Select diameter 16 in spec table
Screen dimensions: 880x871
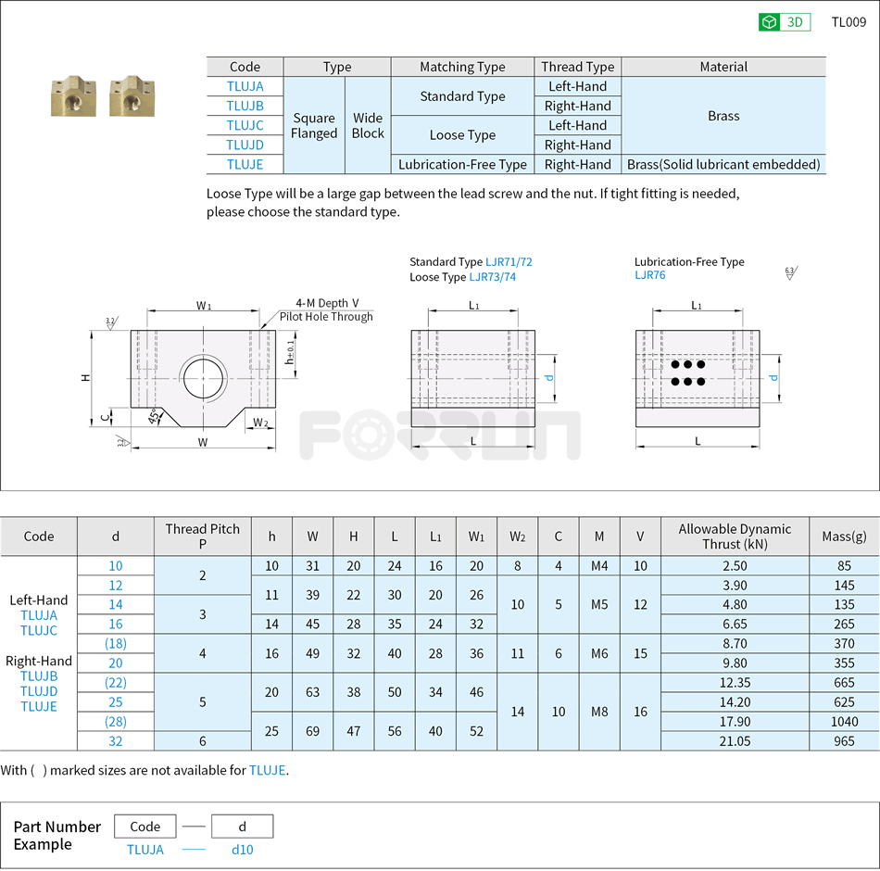pyautogui.click(x=116, y=625)
